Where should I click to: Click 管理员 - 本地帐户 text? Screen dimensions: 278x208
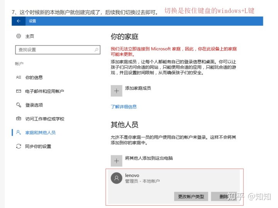point(142,181)
